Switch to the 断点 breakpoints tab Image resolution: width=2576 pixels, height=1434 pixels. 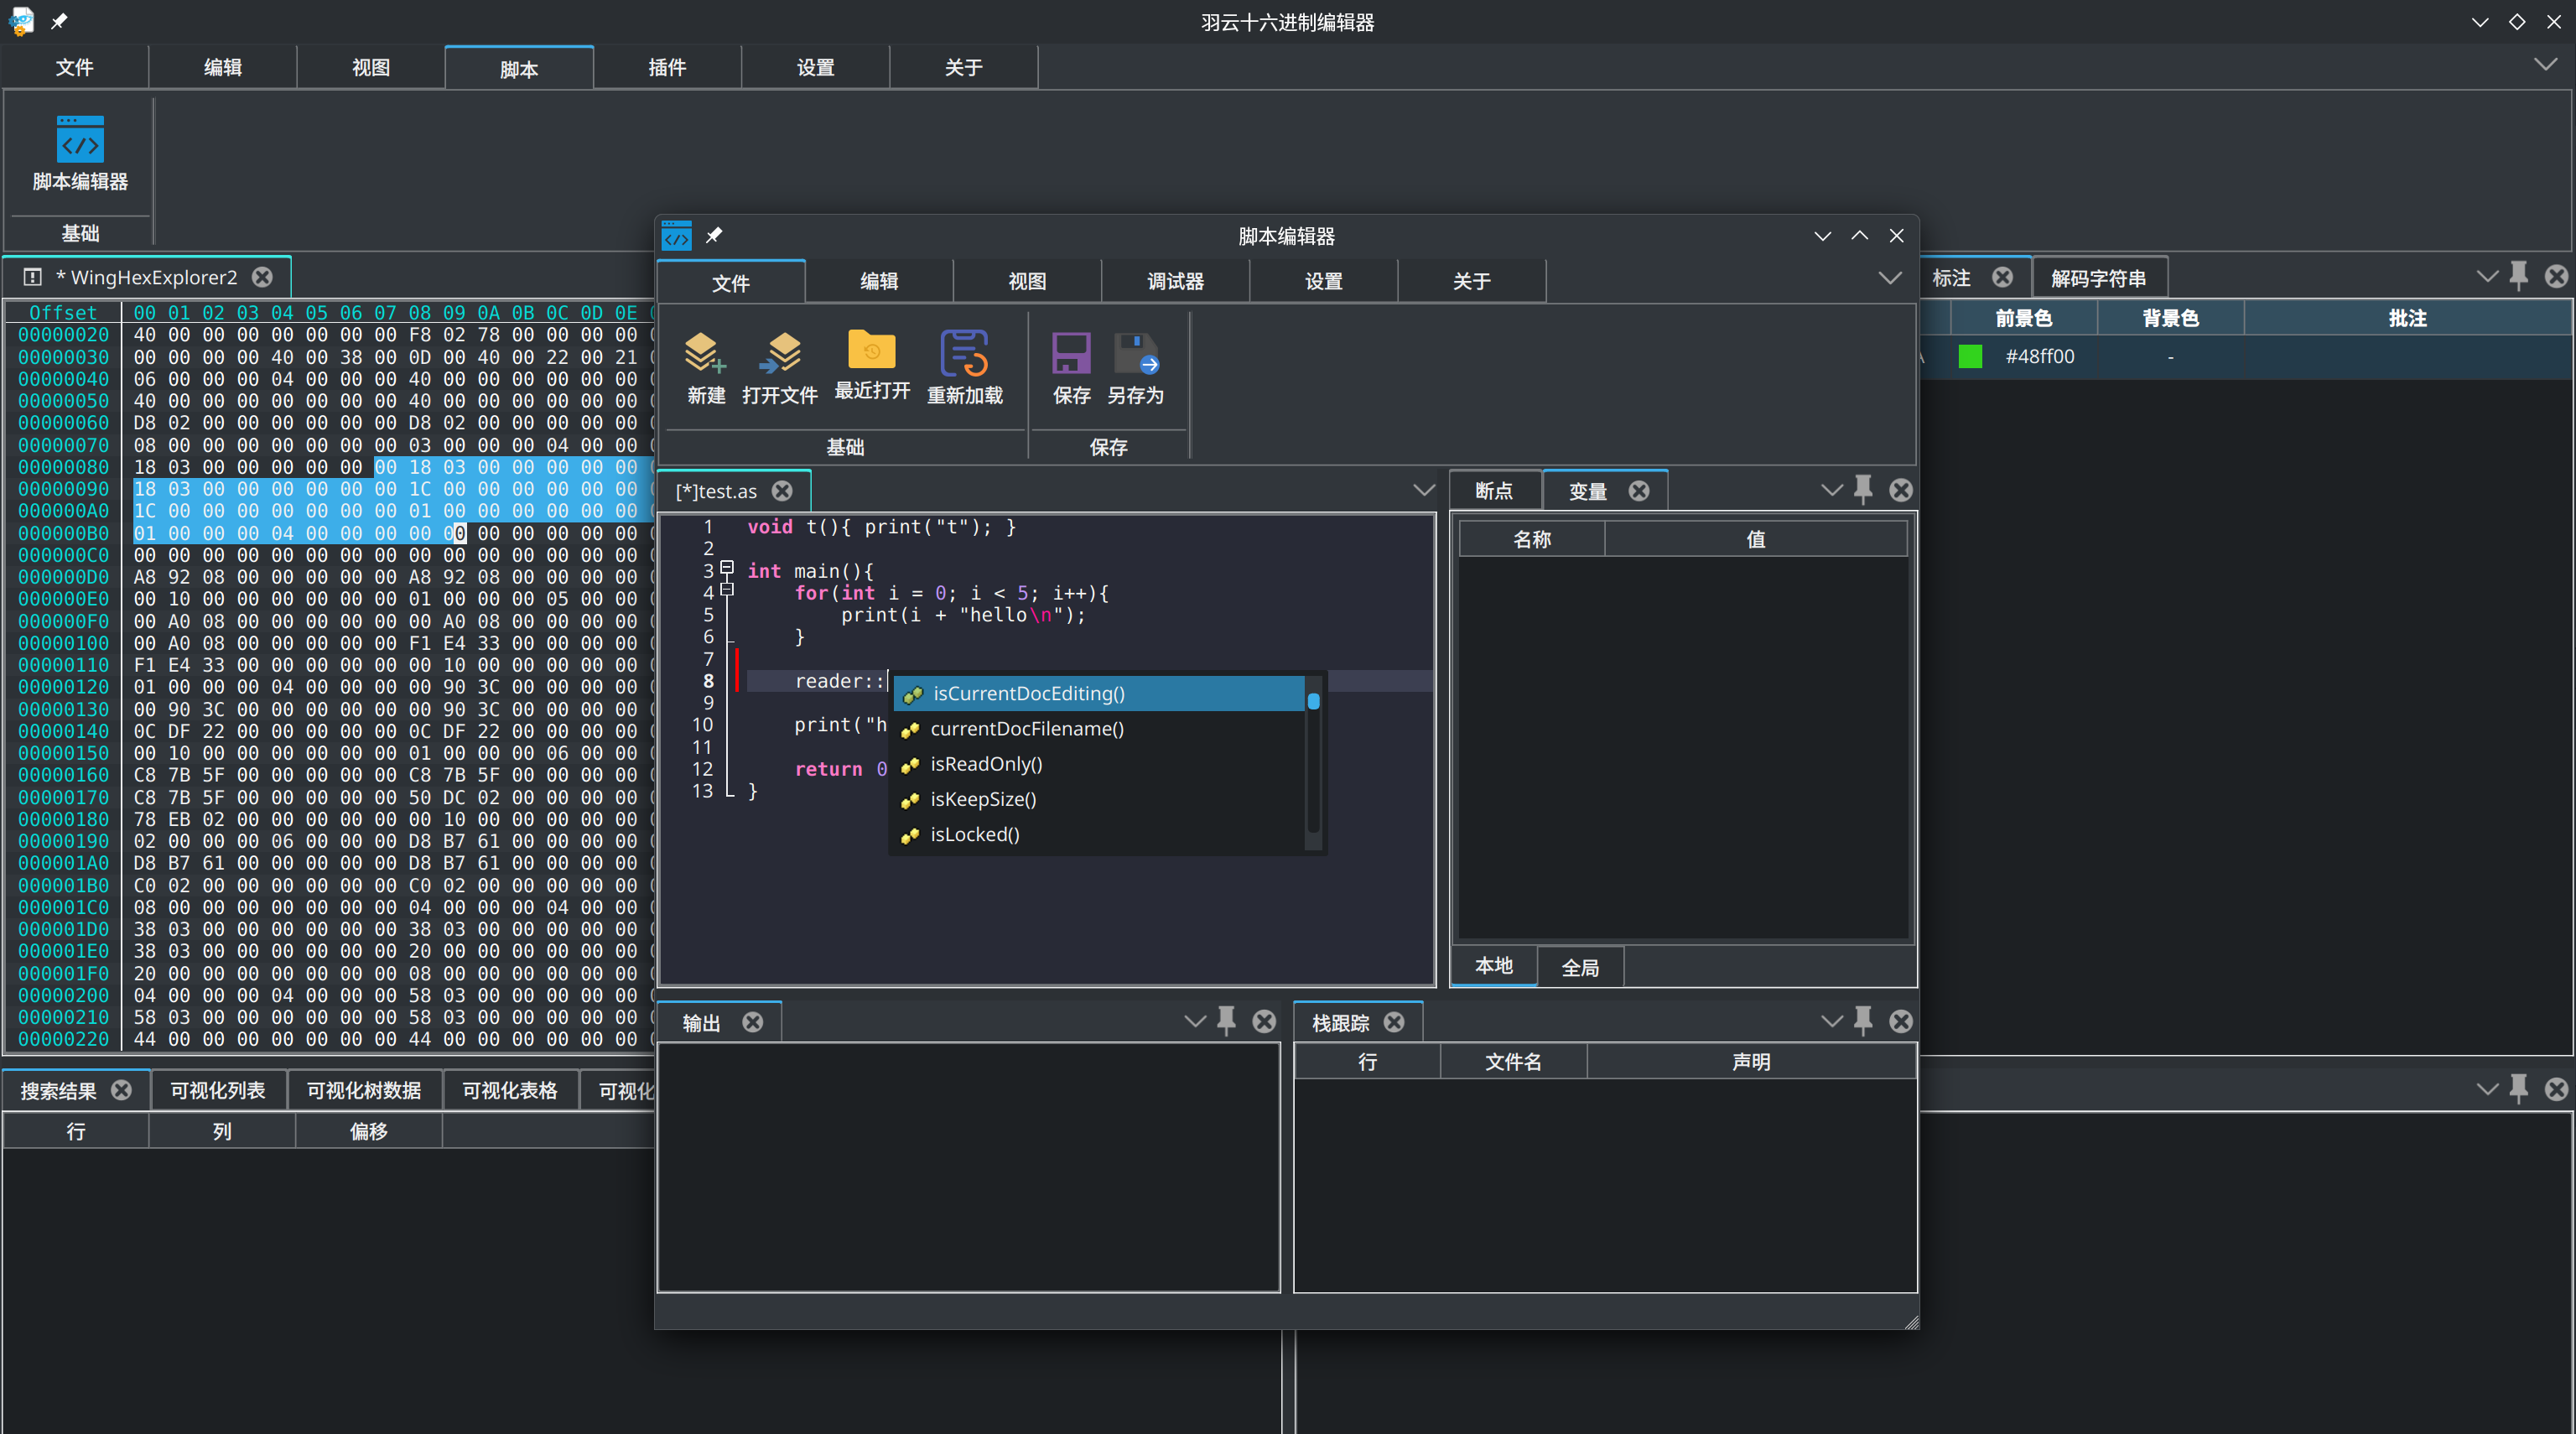pyautogui.click(x=1495, y=491)
